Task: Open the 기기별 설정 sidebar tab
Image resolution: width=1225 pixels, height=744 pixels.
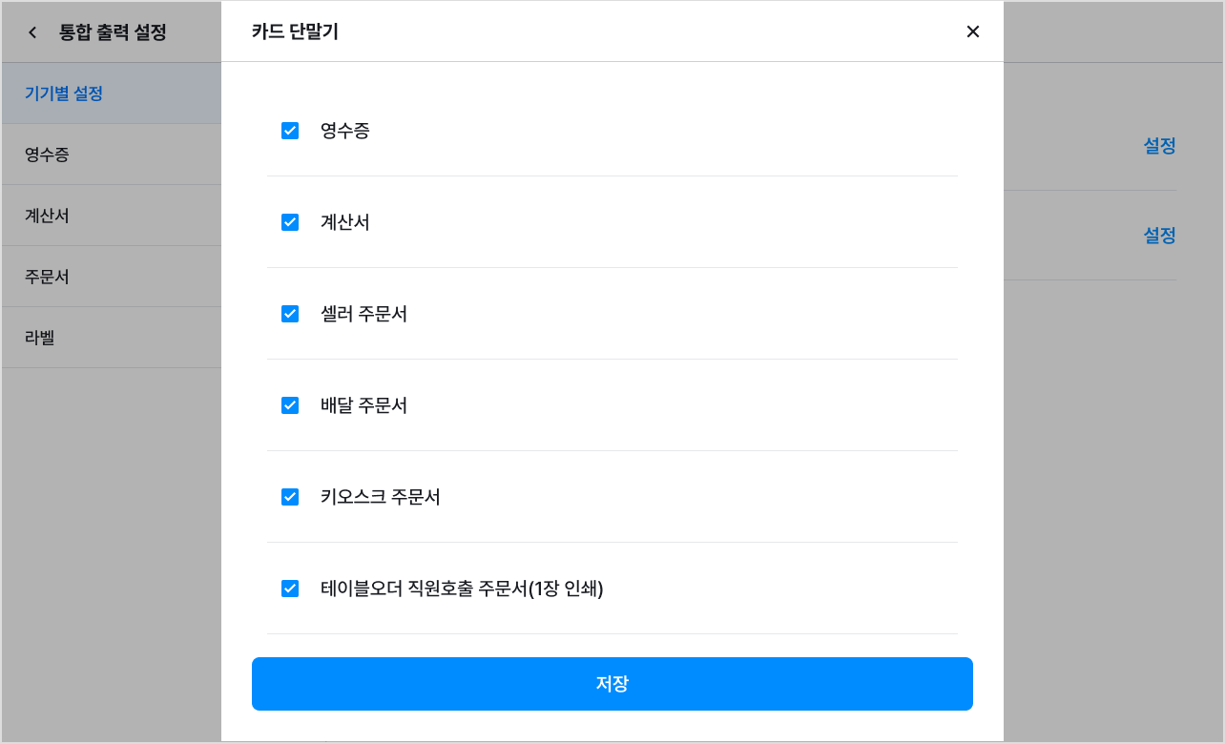Action: pos(111,93)
